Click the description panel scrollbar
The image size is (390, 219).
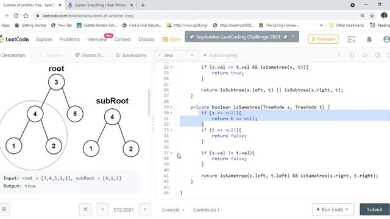tap(149, 102)
